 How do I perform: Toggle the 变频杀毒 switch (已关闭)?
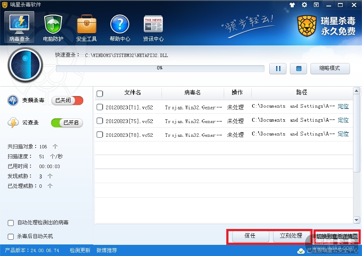tap(67, 100)
